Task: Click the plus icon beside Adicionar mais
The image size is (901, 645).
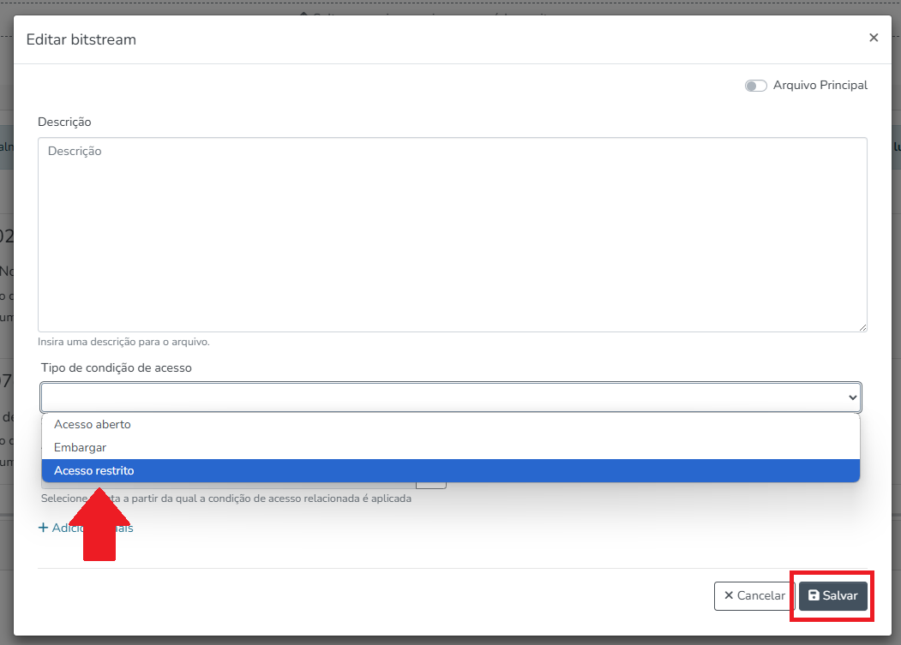Action: (44, 528)
